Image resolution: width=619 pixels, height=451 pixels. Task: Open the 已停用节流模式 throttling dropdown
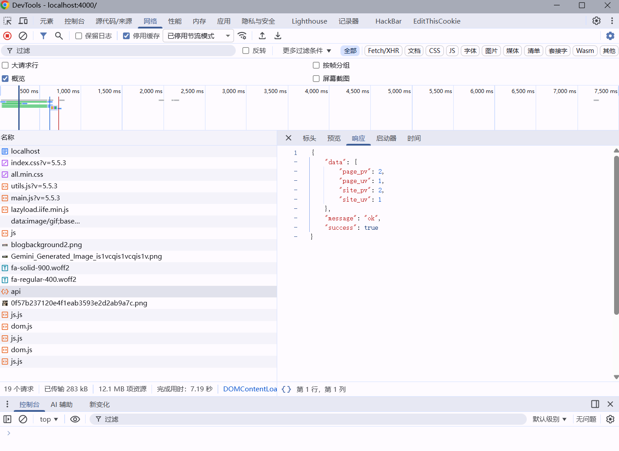[198, 36]
